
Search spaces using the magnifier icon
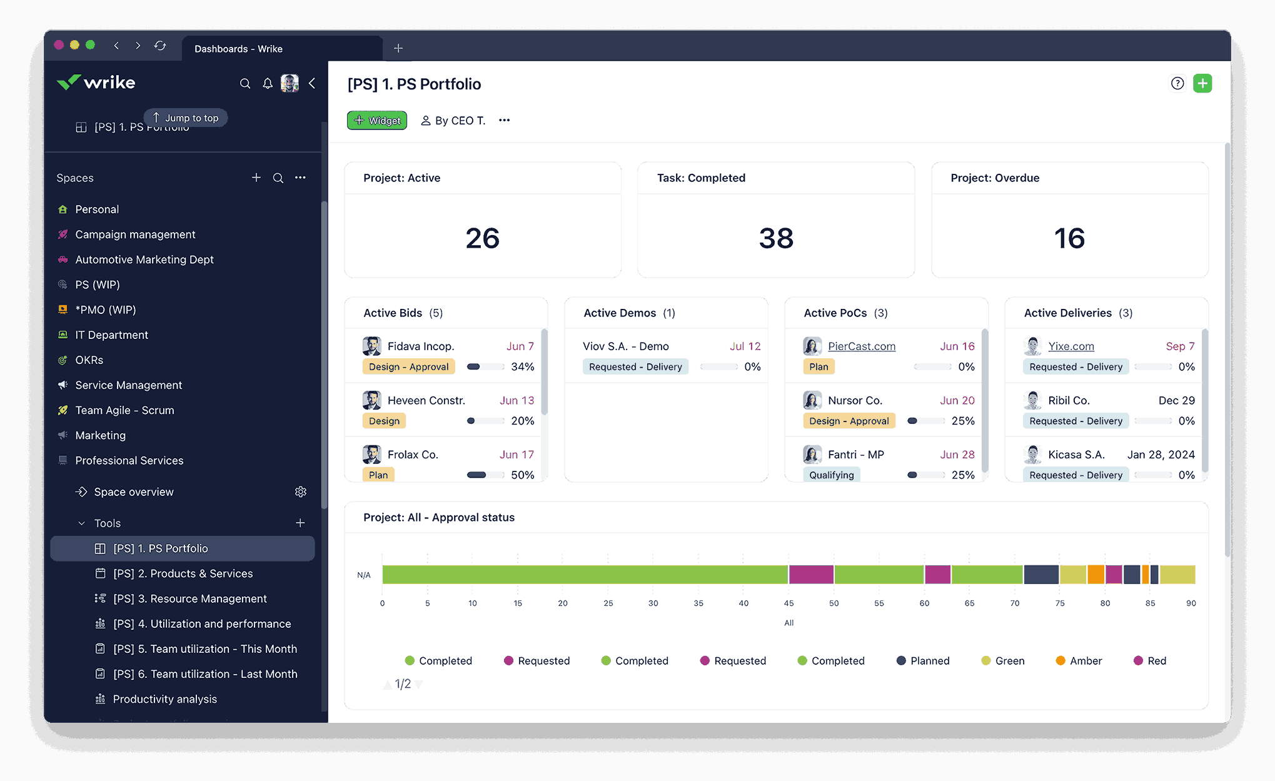[x=278, y=178]
